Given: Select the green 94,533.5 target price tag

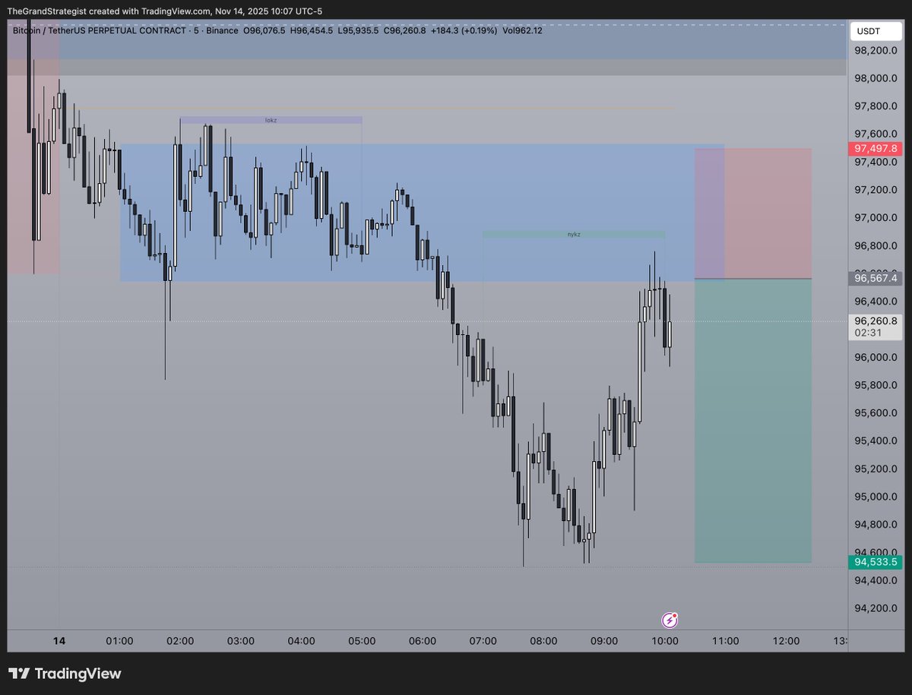Looking at the screenshot, I should tap(876, 562).
